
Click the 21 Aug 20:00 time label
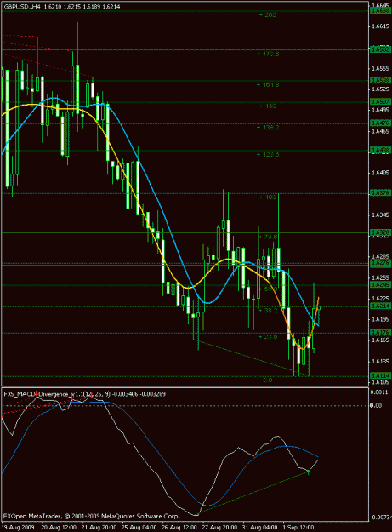pos(99,528)
